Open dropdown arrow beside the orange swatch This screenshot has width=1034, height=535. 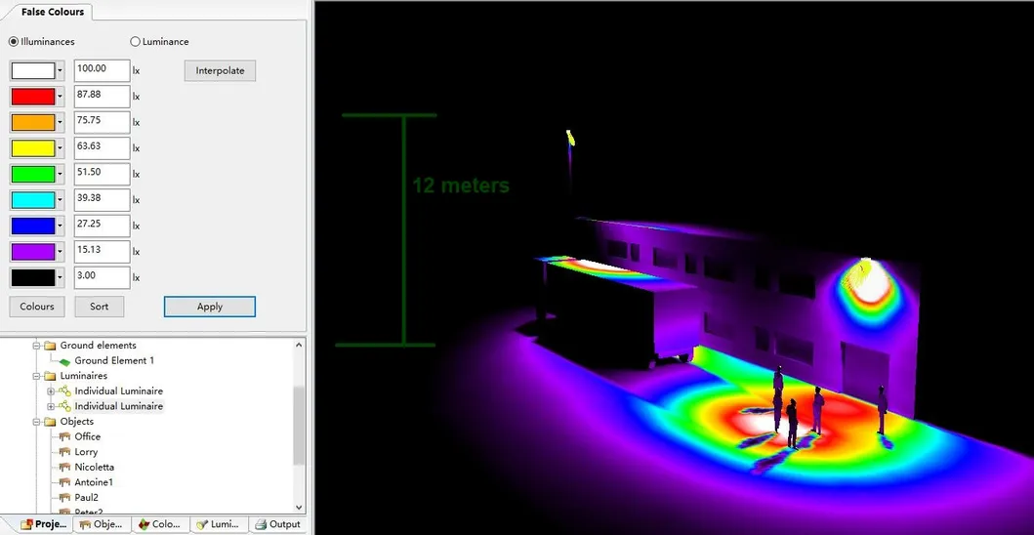[x=60, y=123]
